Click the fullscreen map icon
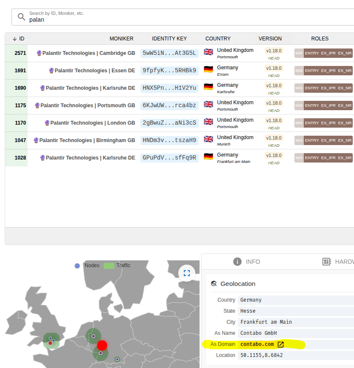Viewport: 354px width, 368px height. (x=186, y=273)
